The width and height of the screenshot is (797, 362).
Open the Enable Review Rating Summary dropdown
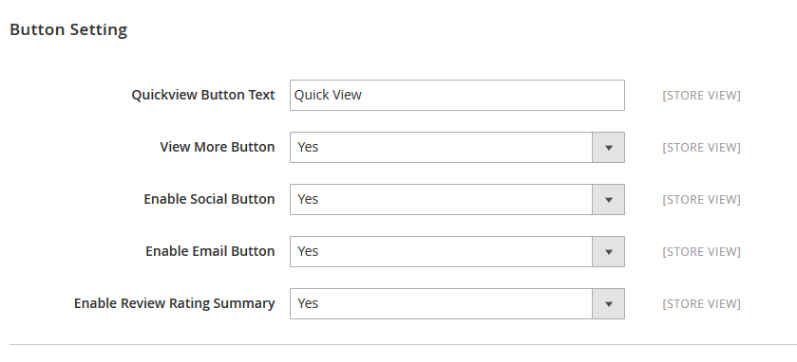pyautogui.click(x=457, y=303)
